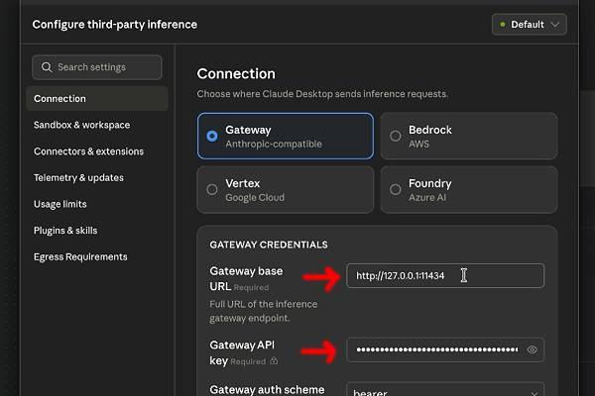The image size is (595, 396).
Task: Click 'Full URL of the inference gateway endpoint' text
Action: click(264, 311)
